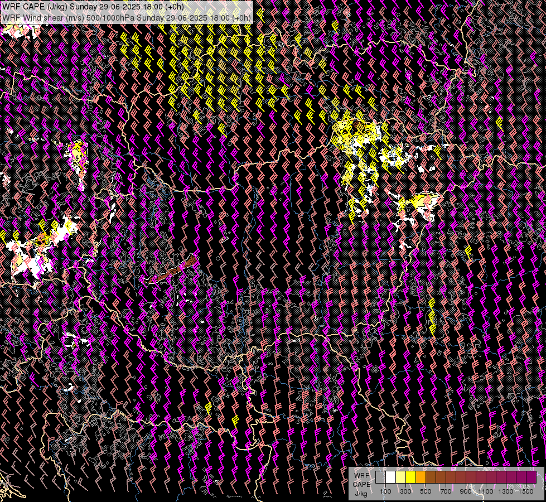
Task: Click the '1300' legend scale label
Action: pos(506,491)
